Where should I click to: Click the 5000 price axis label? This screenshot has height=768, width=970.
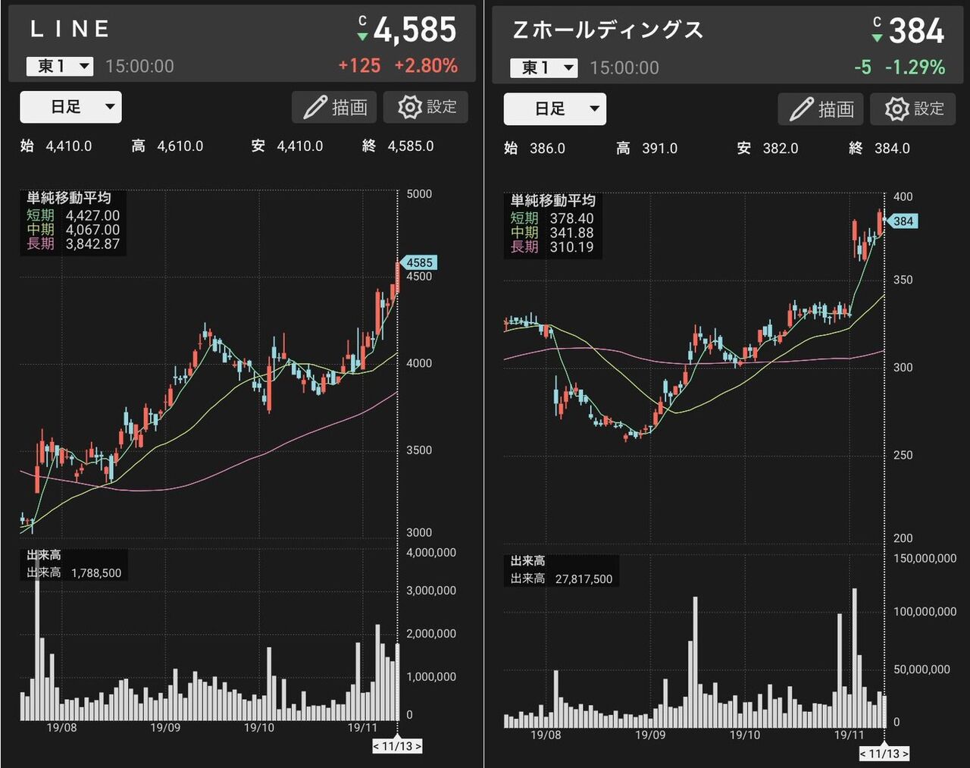(419, 194)
